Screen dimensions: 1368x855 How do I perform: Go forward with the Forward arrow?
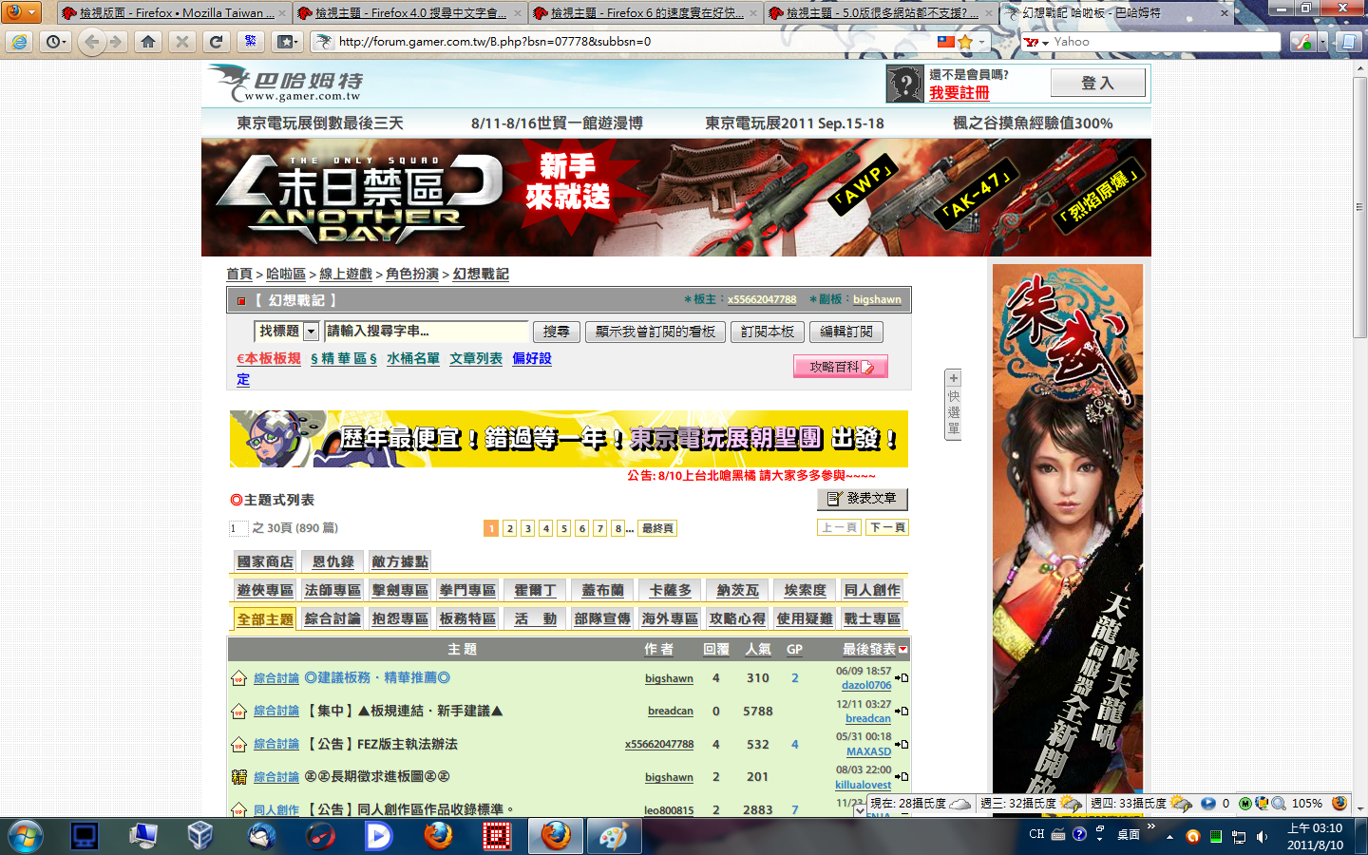click(x=116, y=42)
